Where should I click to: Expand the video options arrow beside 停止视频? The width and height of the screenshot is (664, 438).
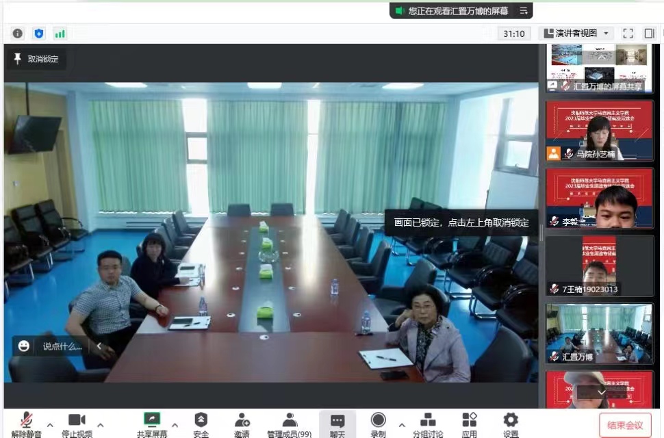point(101,425)
